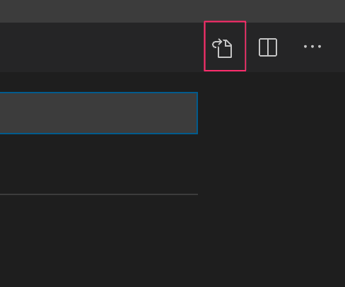Image resolution: width=345 pixels, height=287 pixels.
Task: Click the document with curved arrow icon
Action: (x=222, y=48)
